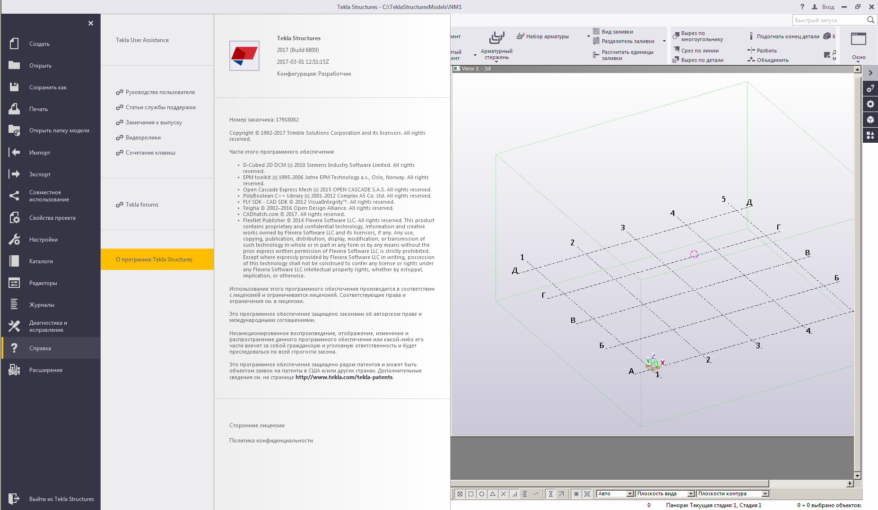The image size is (878, 510).
Task: Open the Плоскость вида dropdown
Action: click(691, 494)
